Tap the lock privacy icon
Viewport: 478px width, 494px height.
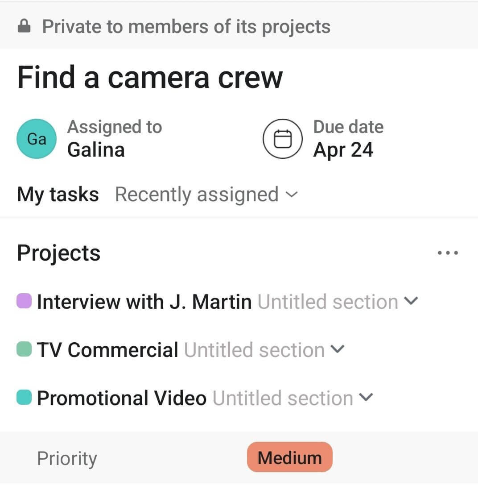24,27
